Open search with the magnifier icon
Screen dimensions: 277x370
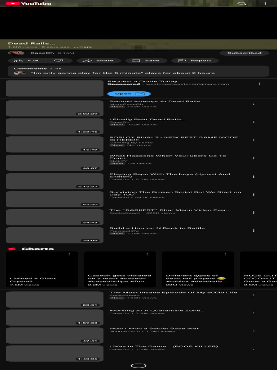(x=242, y=4)
